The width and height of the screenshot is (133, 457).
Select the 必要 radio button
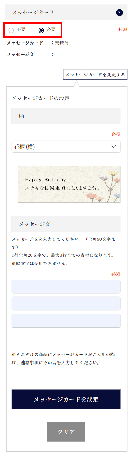click(x=41, y=30)
